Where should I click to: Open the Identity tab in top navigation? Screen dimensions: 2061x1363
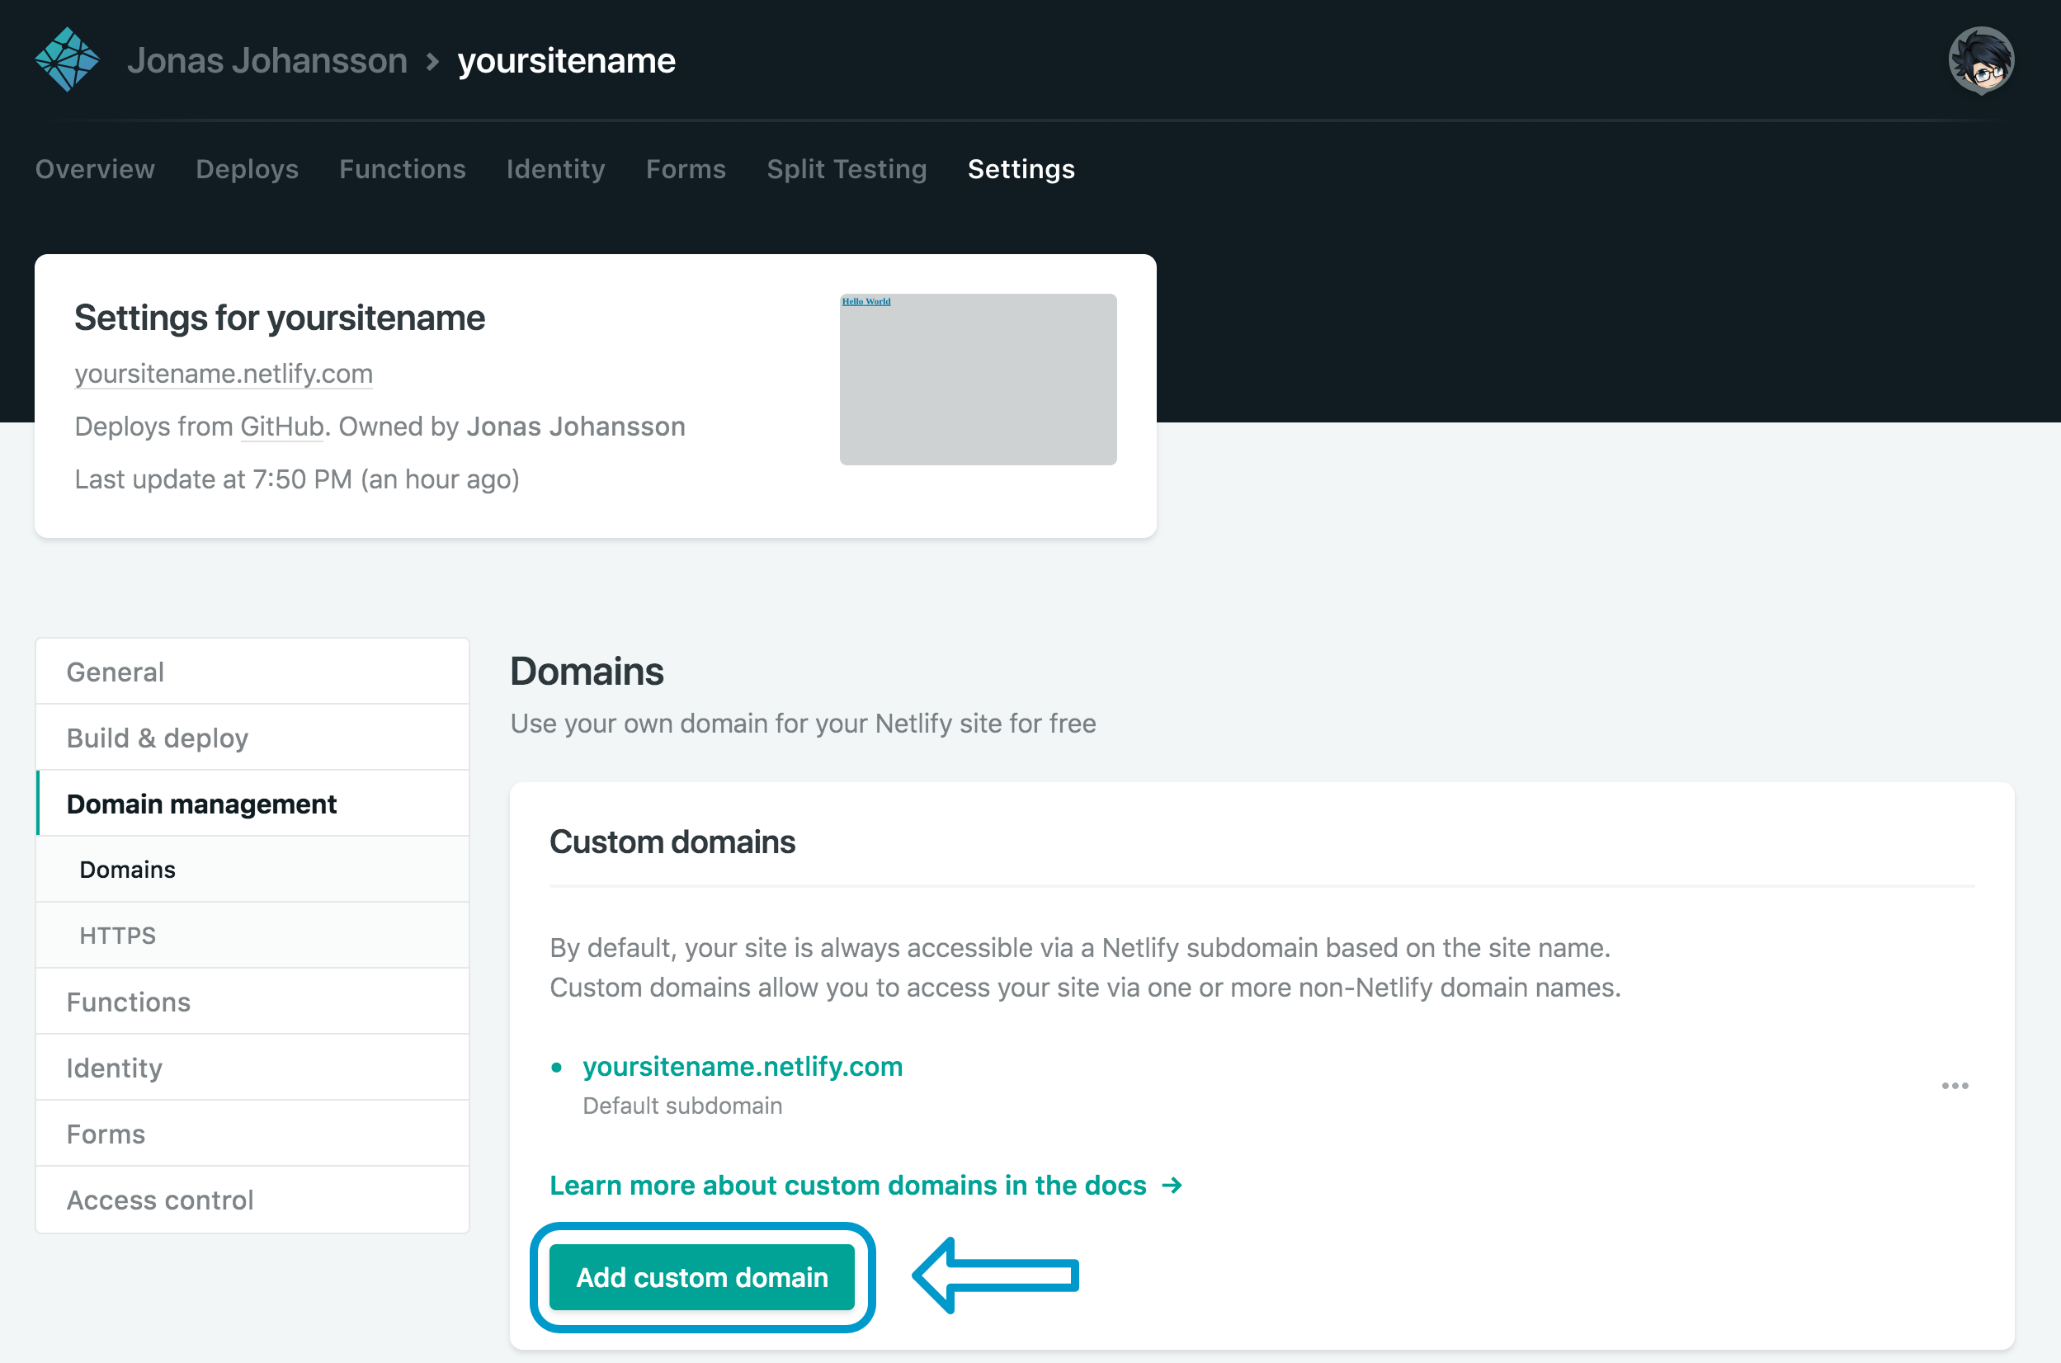(555, 168)
